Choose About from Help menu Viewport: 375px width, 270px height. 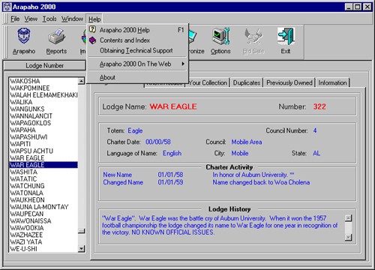pos(137,77)
